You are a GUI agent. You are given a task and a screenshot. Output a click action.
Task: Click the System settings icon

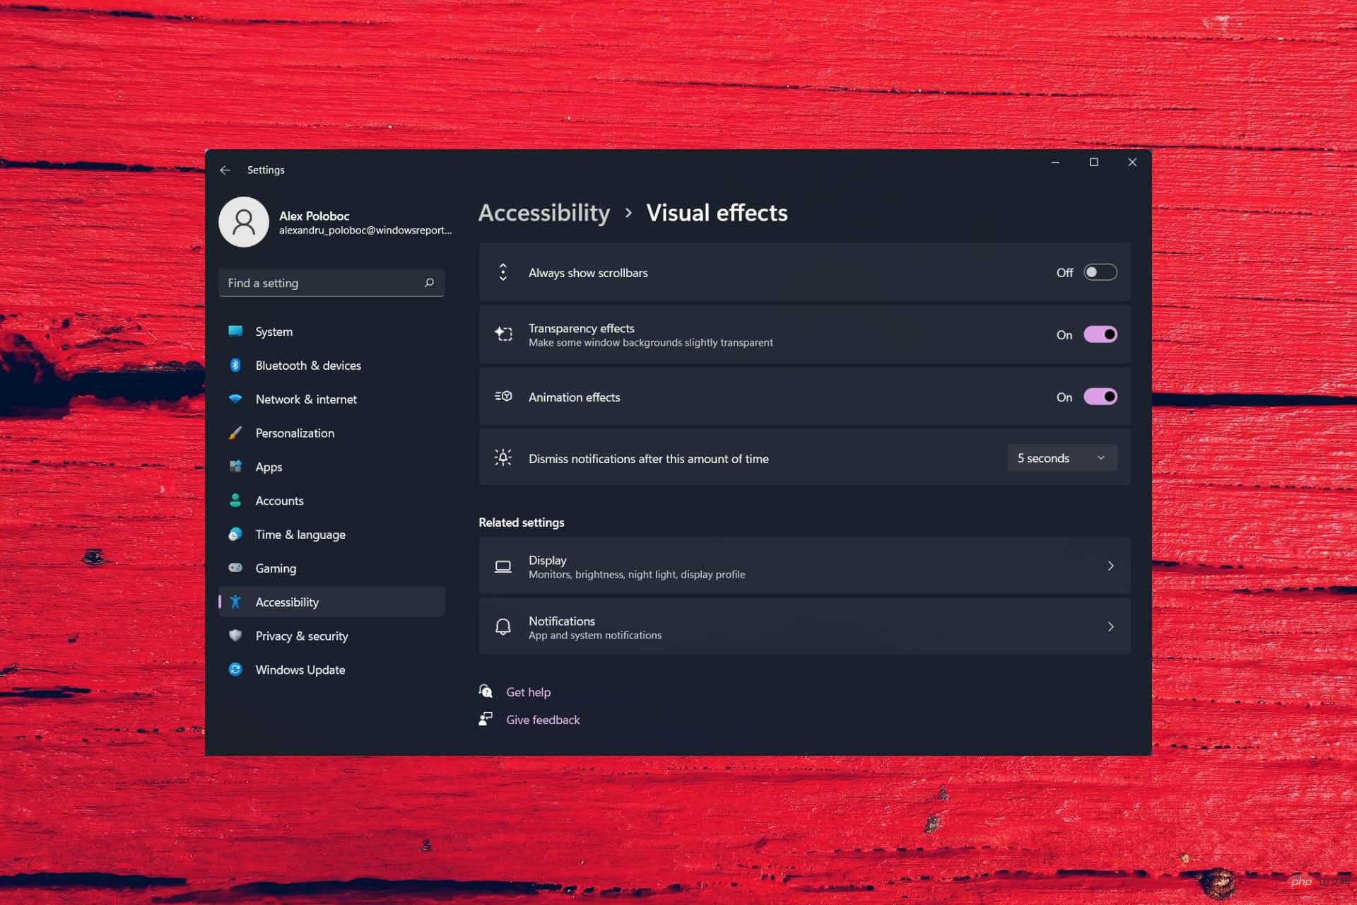(x=236, y=330)
